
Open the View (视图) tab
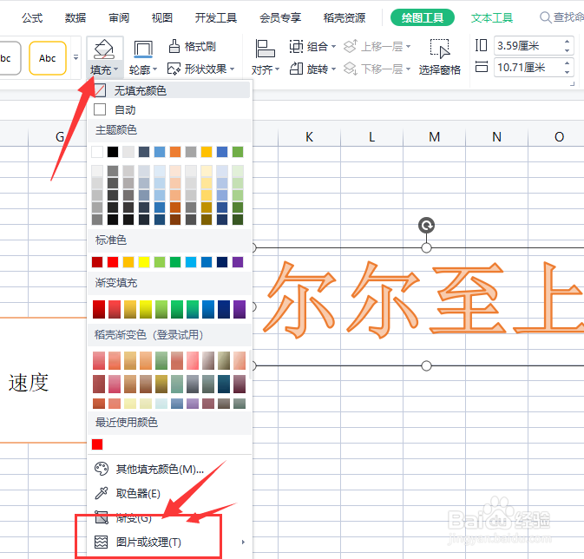pos(162,17)
